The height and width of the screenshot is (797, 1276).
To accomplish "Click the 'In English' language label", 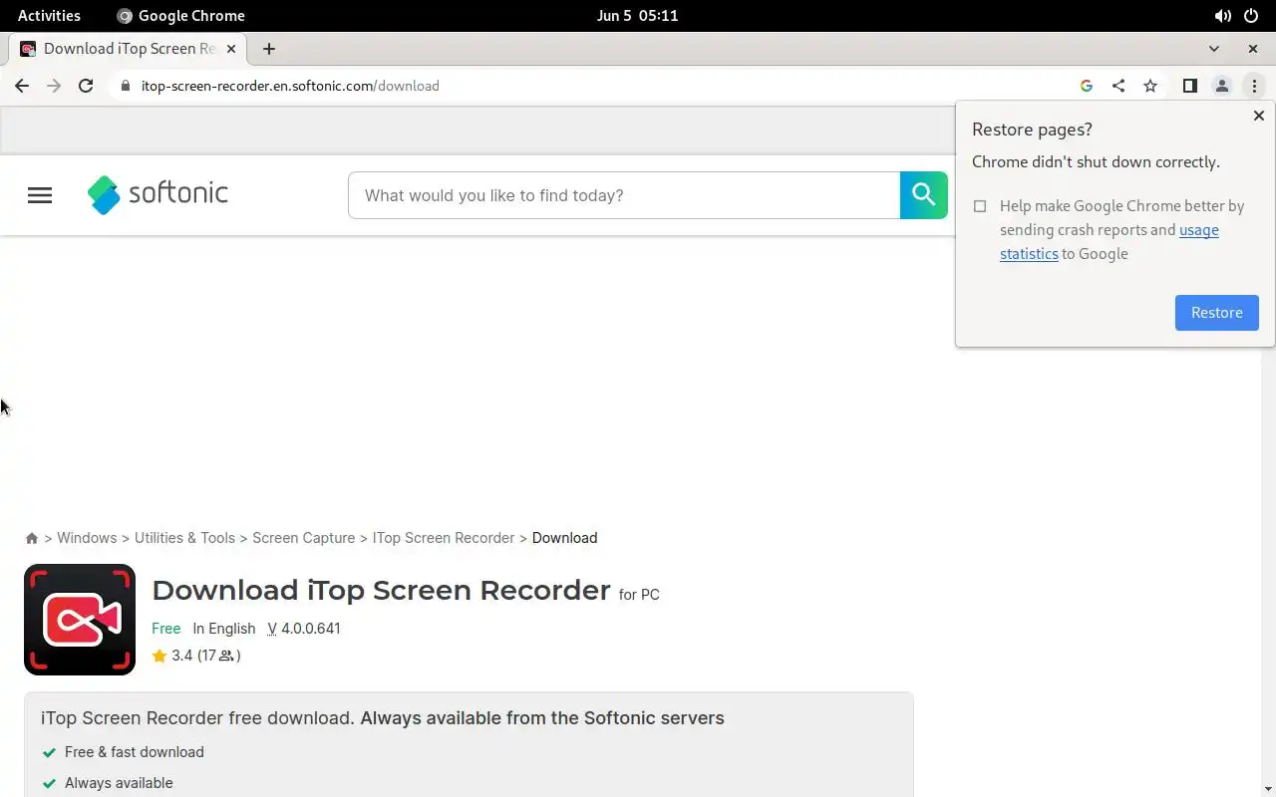I will click(224, 629).
